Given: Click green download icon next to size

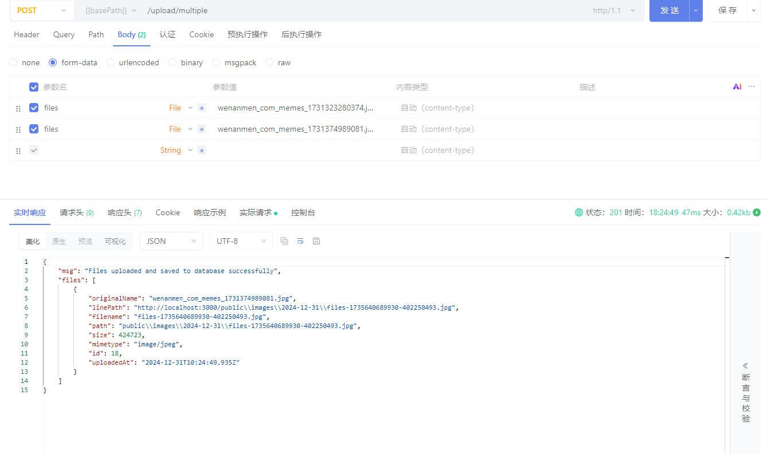Looking at the screenshot, I should point(757,212).
